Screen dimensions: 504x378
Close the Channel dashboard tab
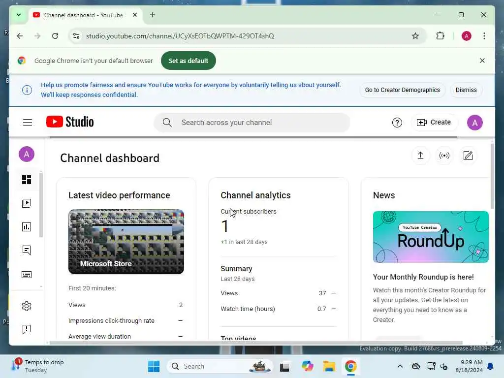click(x=135, y=15)
